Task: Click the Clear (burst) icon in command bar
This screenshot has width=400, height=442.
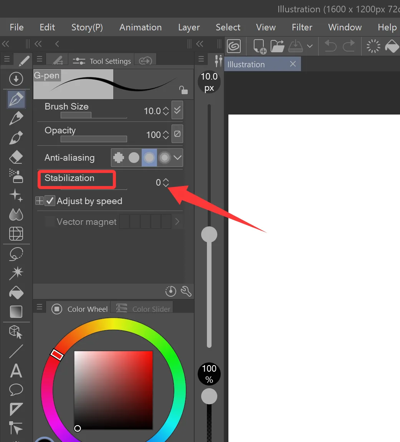Action: 373,46
